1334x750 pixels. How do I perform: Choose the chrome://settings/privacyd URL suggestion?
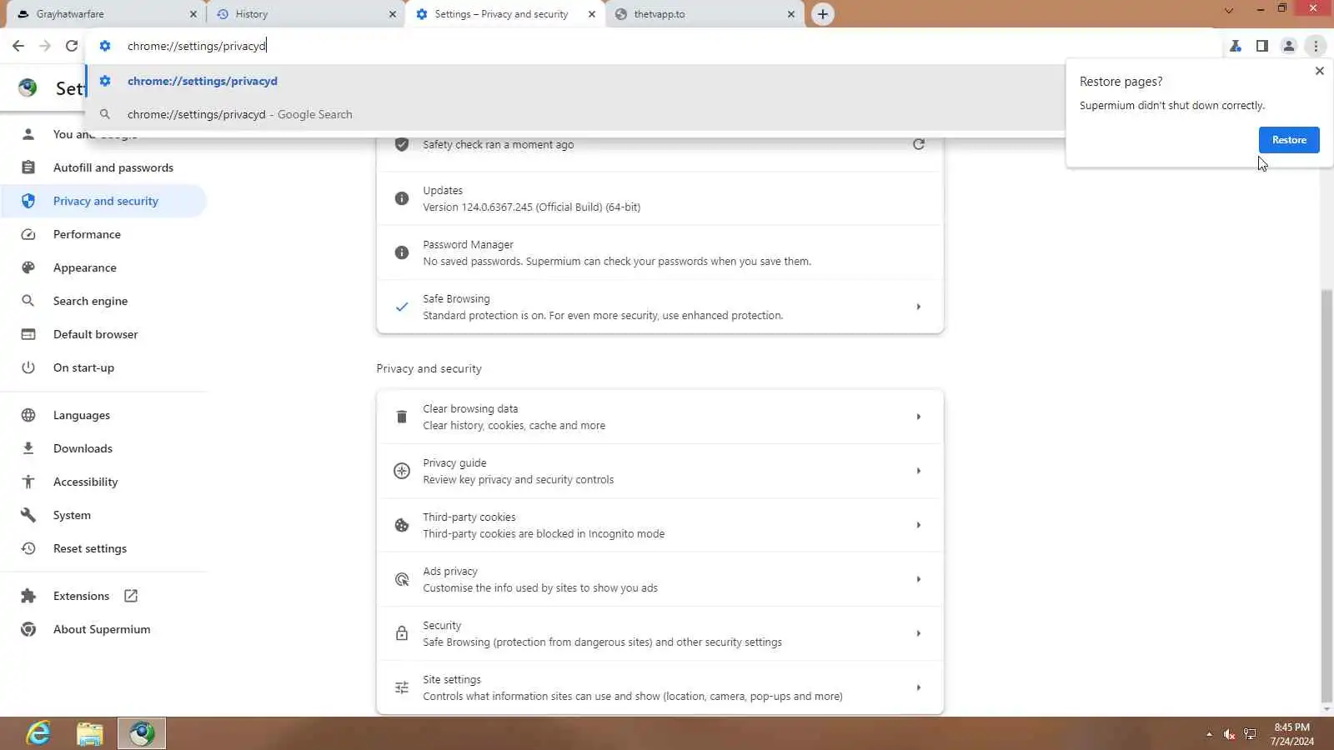tap(575, 81)
